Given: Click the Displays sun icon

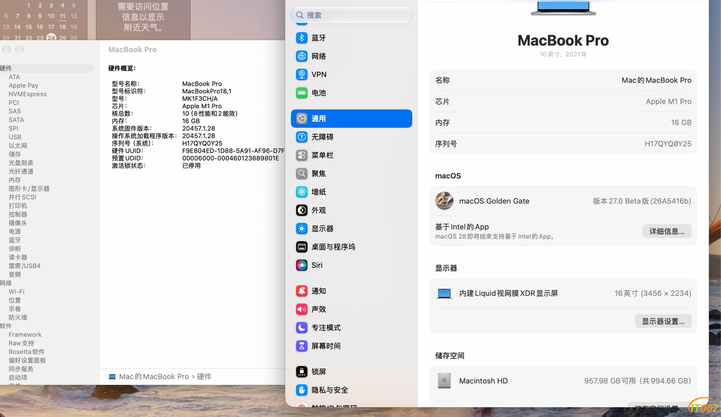Looking at the screenshot, I should 301,229.
